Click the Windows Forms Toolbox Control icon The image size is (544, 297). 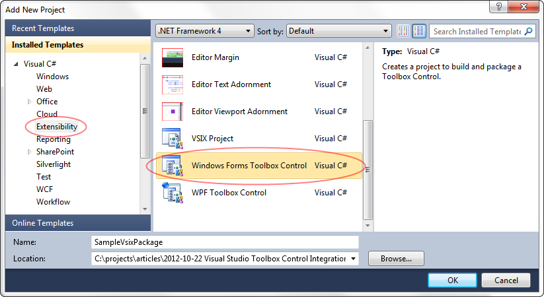[172, 166]
